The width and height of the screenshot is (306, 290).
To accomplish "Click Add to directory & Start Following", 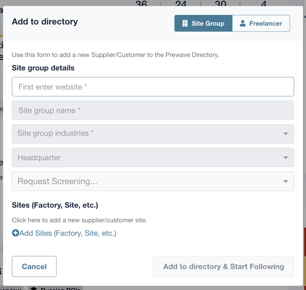I will click(223, 266).
